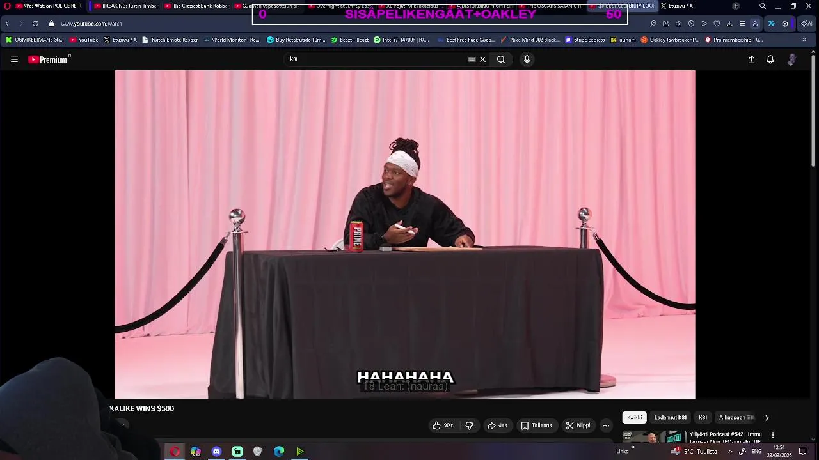Open Opera browser from taskbar
The height and width of the screenshot is (460, 819).
175,452
